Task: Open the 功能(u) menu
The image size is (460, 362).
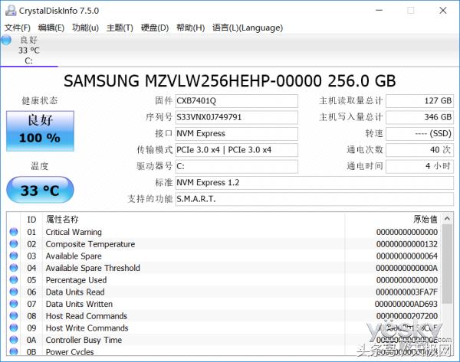Action: pos(85,28)
